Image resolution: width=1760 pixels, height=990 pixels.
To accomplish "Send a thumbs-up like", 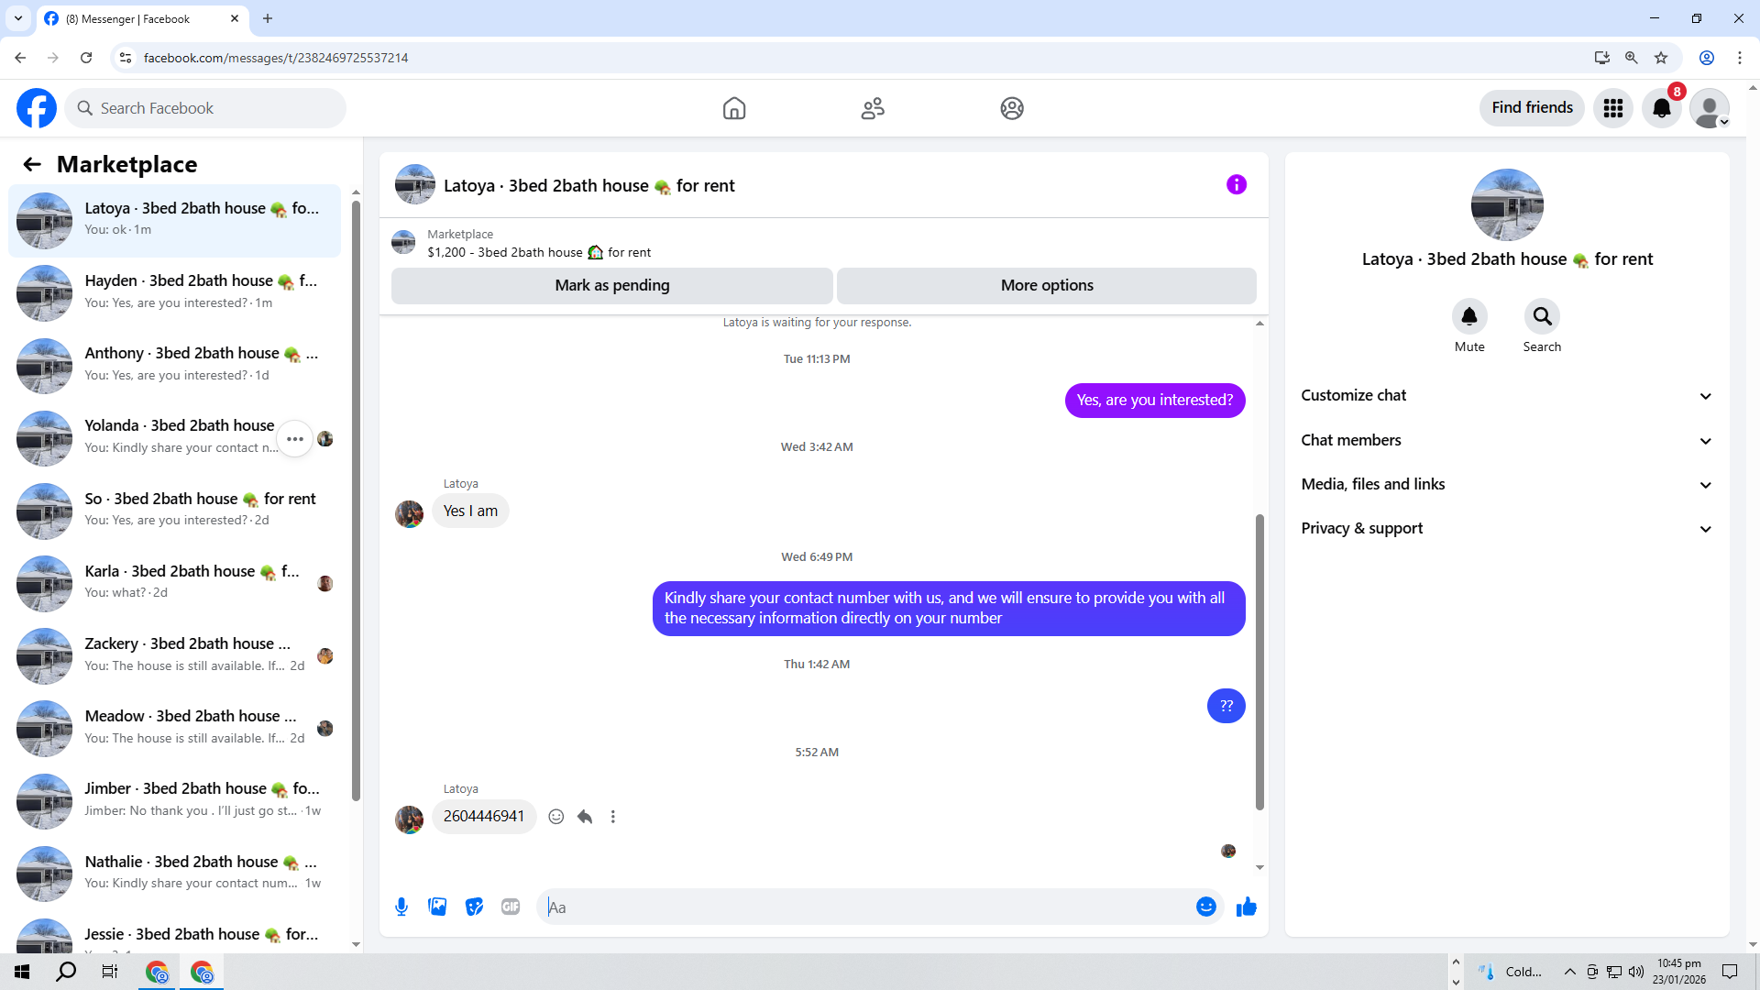I will tap(1246, 907).
